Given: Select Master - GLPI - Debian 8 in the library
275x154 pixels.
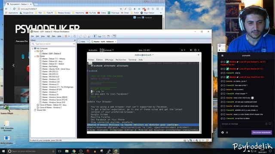Looking at the screenshot, I should tap(52, 53).
